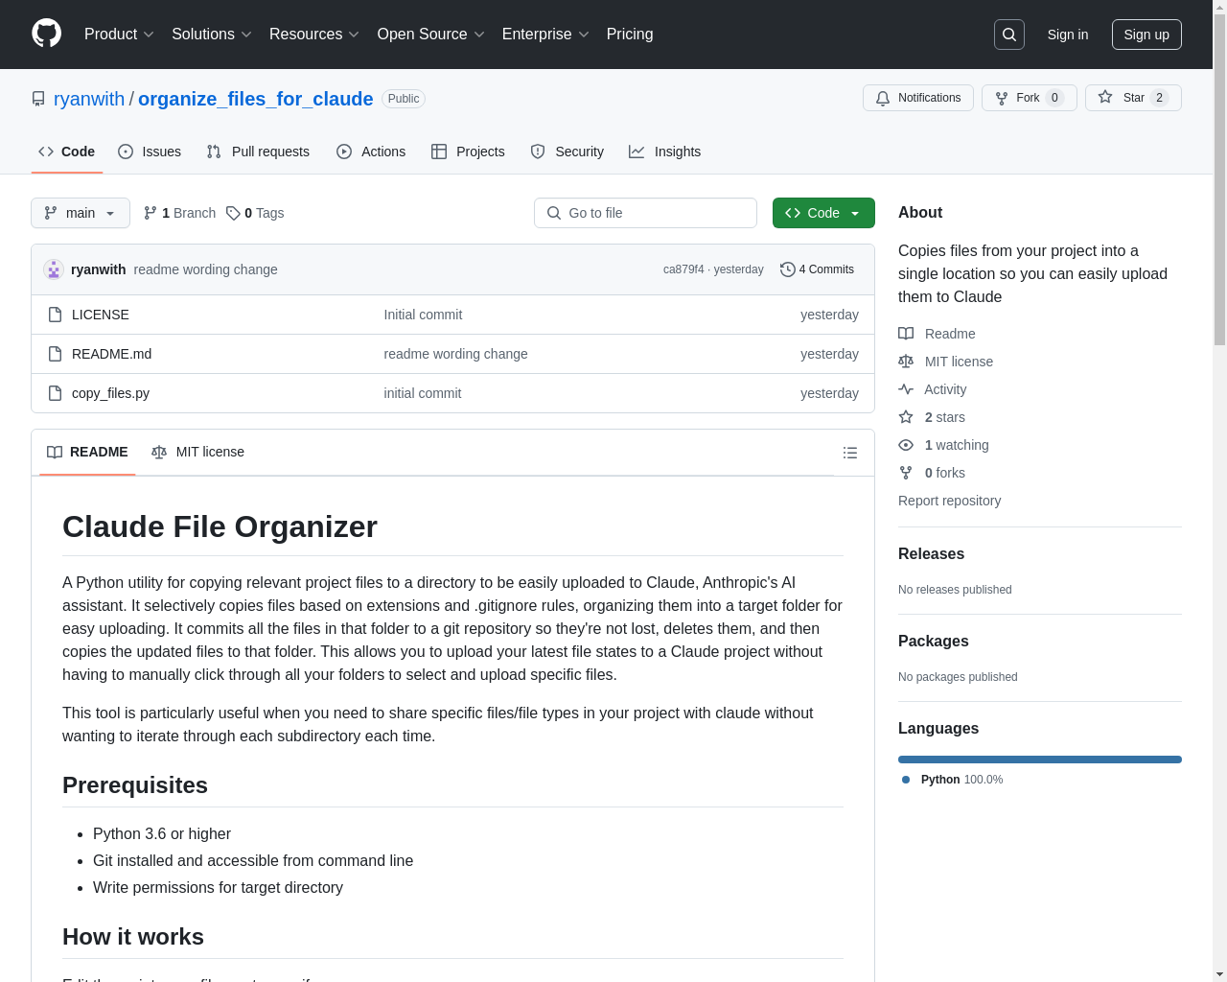
Task: Click the repository icon before ryanwith
Action: 38,99
